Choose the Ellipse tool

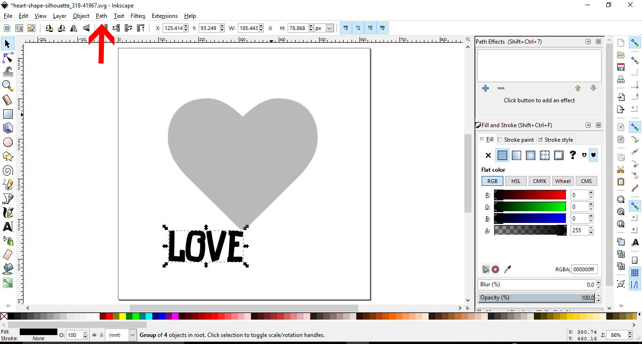[8, 142]
